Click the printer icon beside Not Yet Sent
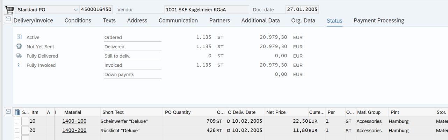The height and width of the screenshot is (140, 448). pos(19,47)
